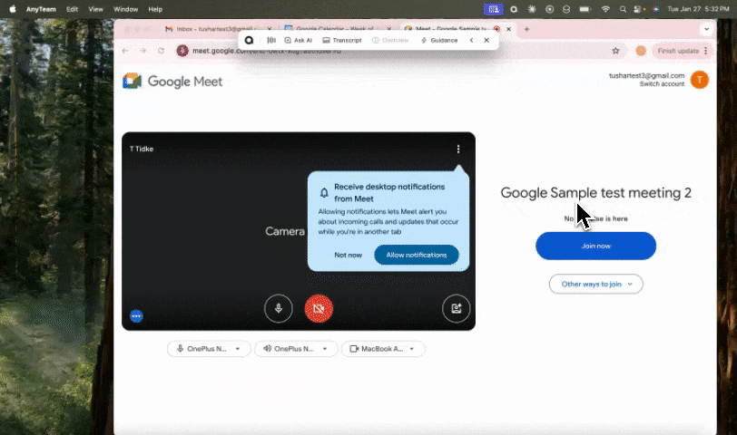Open the Help menu
Viewport: 737px width, 435px height.
(x=155, y=9)
